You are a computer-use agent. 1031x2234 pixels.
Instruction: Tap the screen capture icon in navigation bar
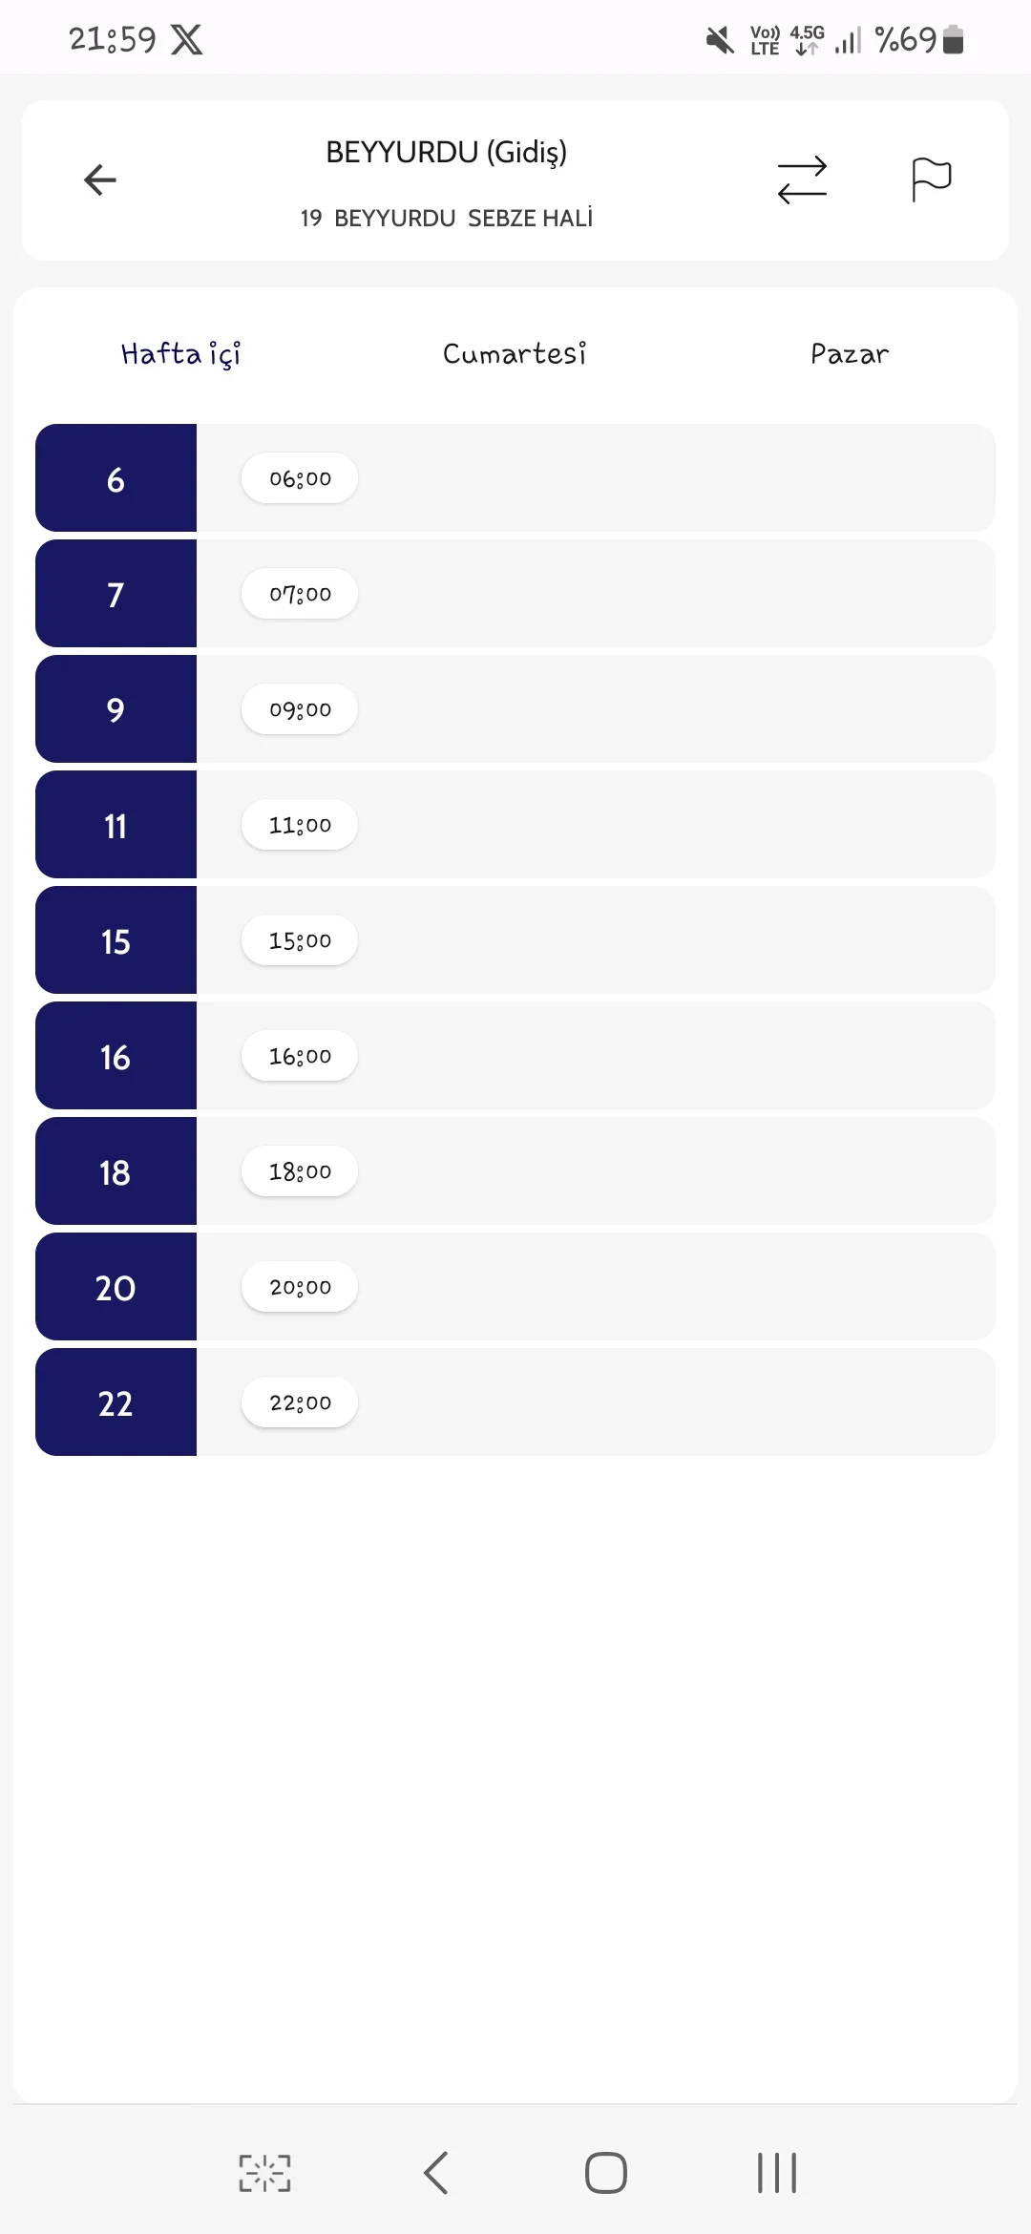coord(264,2173)
